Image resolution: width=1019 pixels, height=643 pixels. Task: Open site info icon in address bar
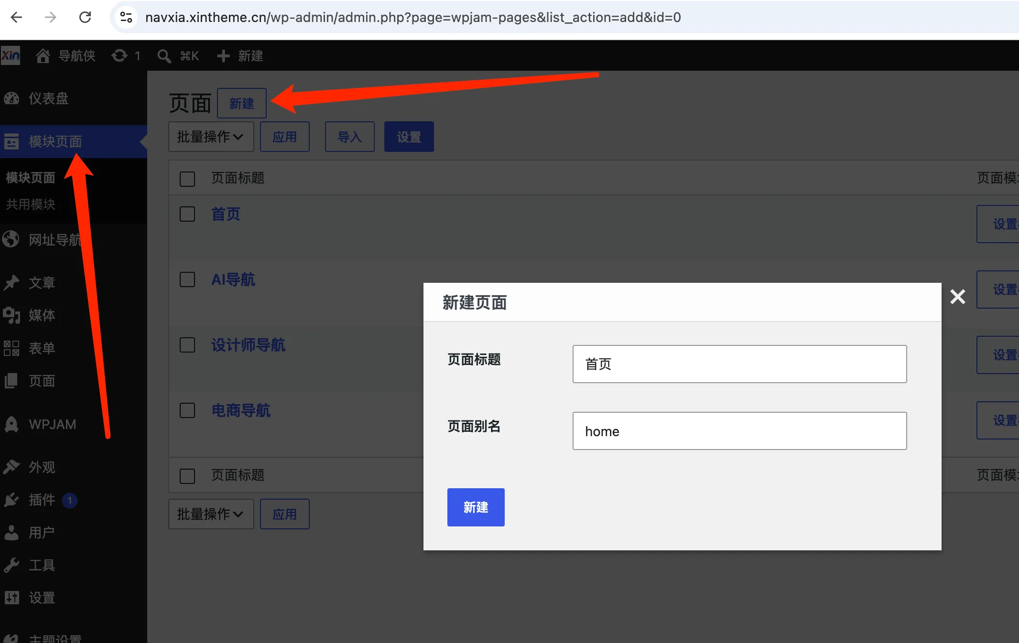pos(126,18)
